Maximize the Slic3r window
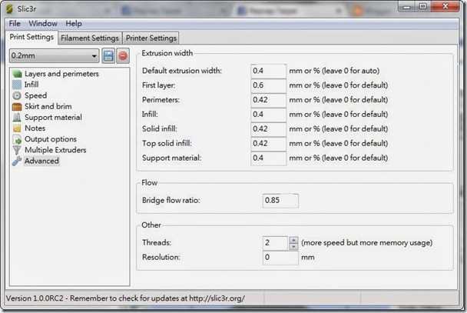 (422, 7)
